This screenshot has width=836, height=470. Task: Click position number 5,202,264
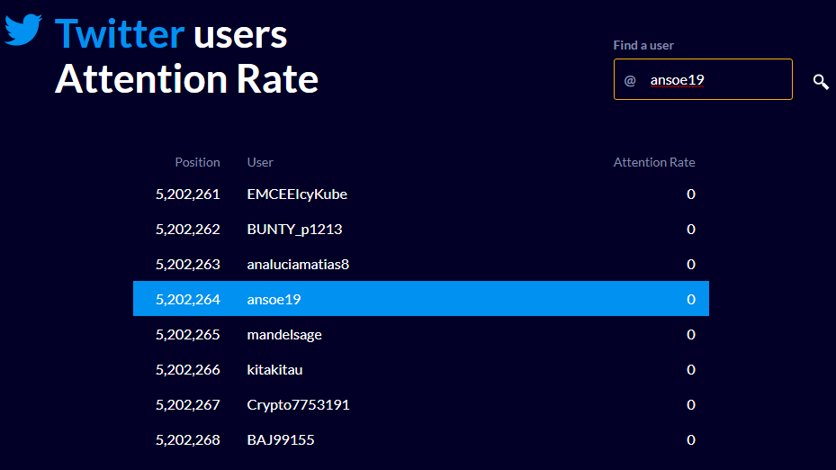(188, 299)
